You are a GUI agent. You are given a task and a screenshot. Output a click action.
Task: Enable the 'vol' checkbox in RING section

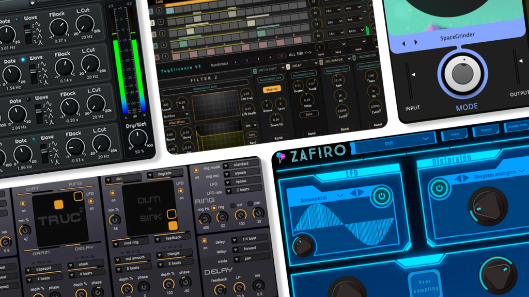232,205
